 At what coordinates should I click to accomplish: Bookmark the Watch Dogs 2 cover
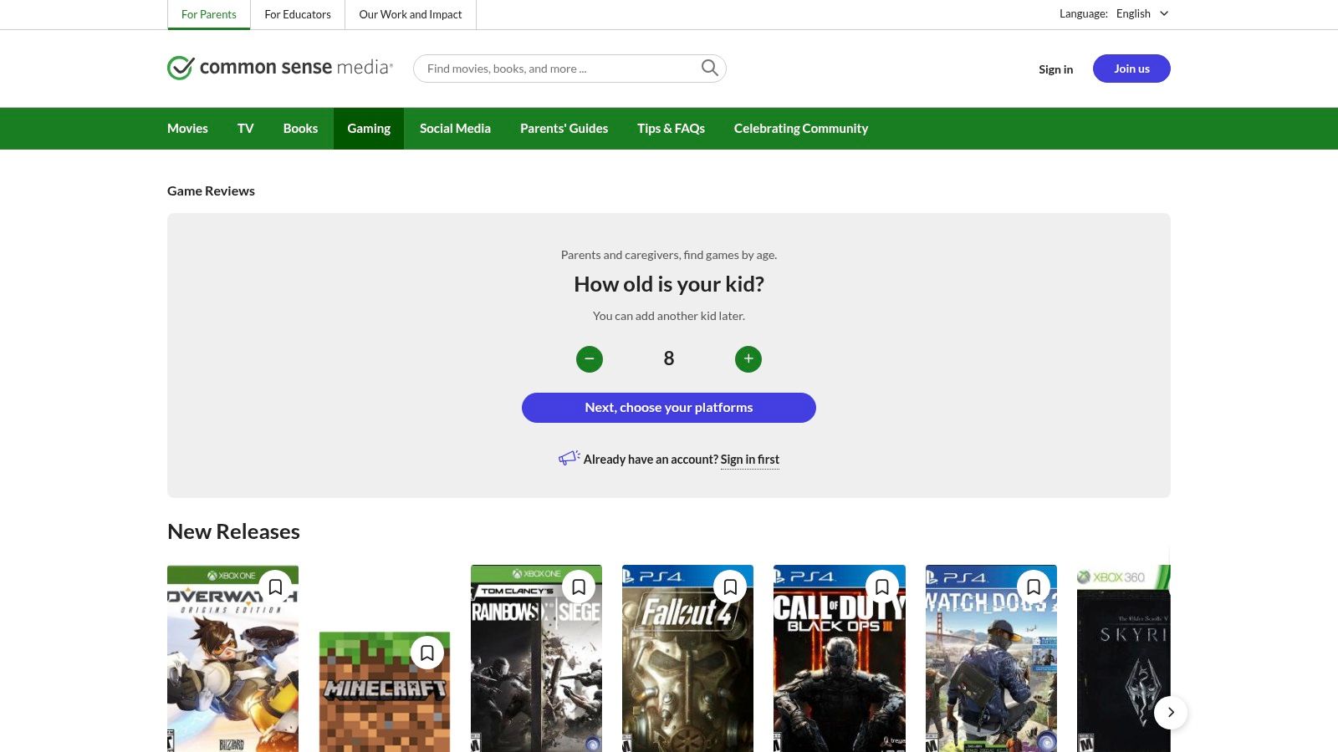(1034, 587)
